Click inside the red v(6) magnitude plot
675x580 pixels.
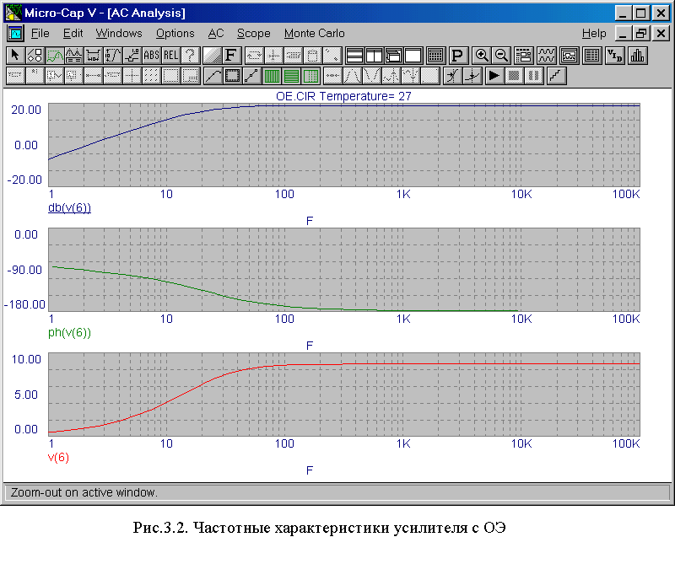(x=344, y=395)
